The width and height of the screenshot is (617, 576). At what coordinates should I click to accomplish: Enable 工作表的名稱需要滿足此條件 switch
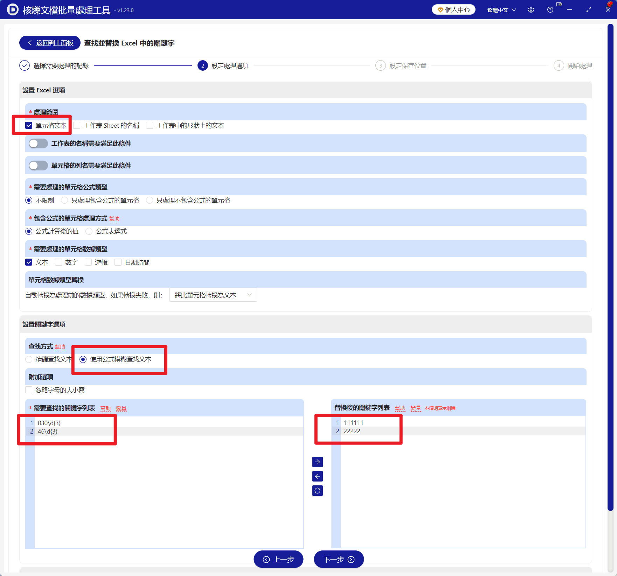39,143
